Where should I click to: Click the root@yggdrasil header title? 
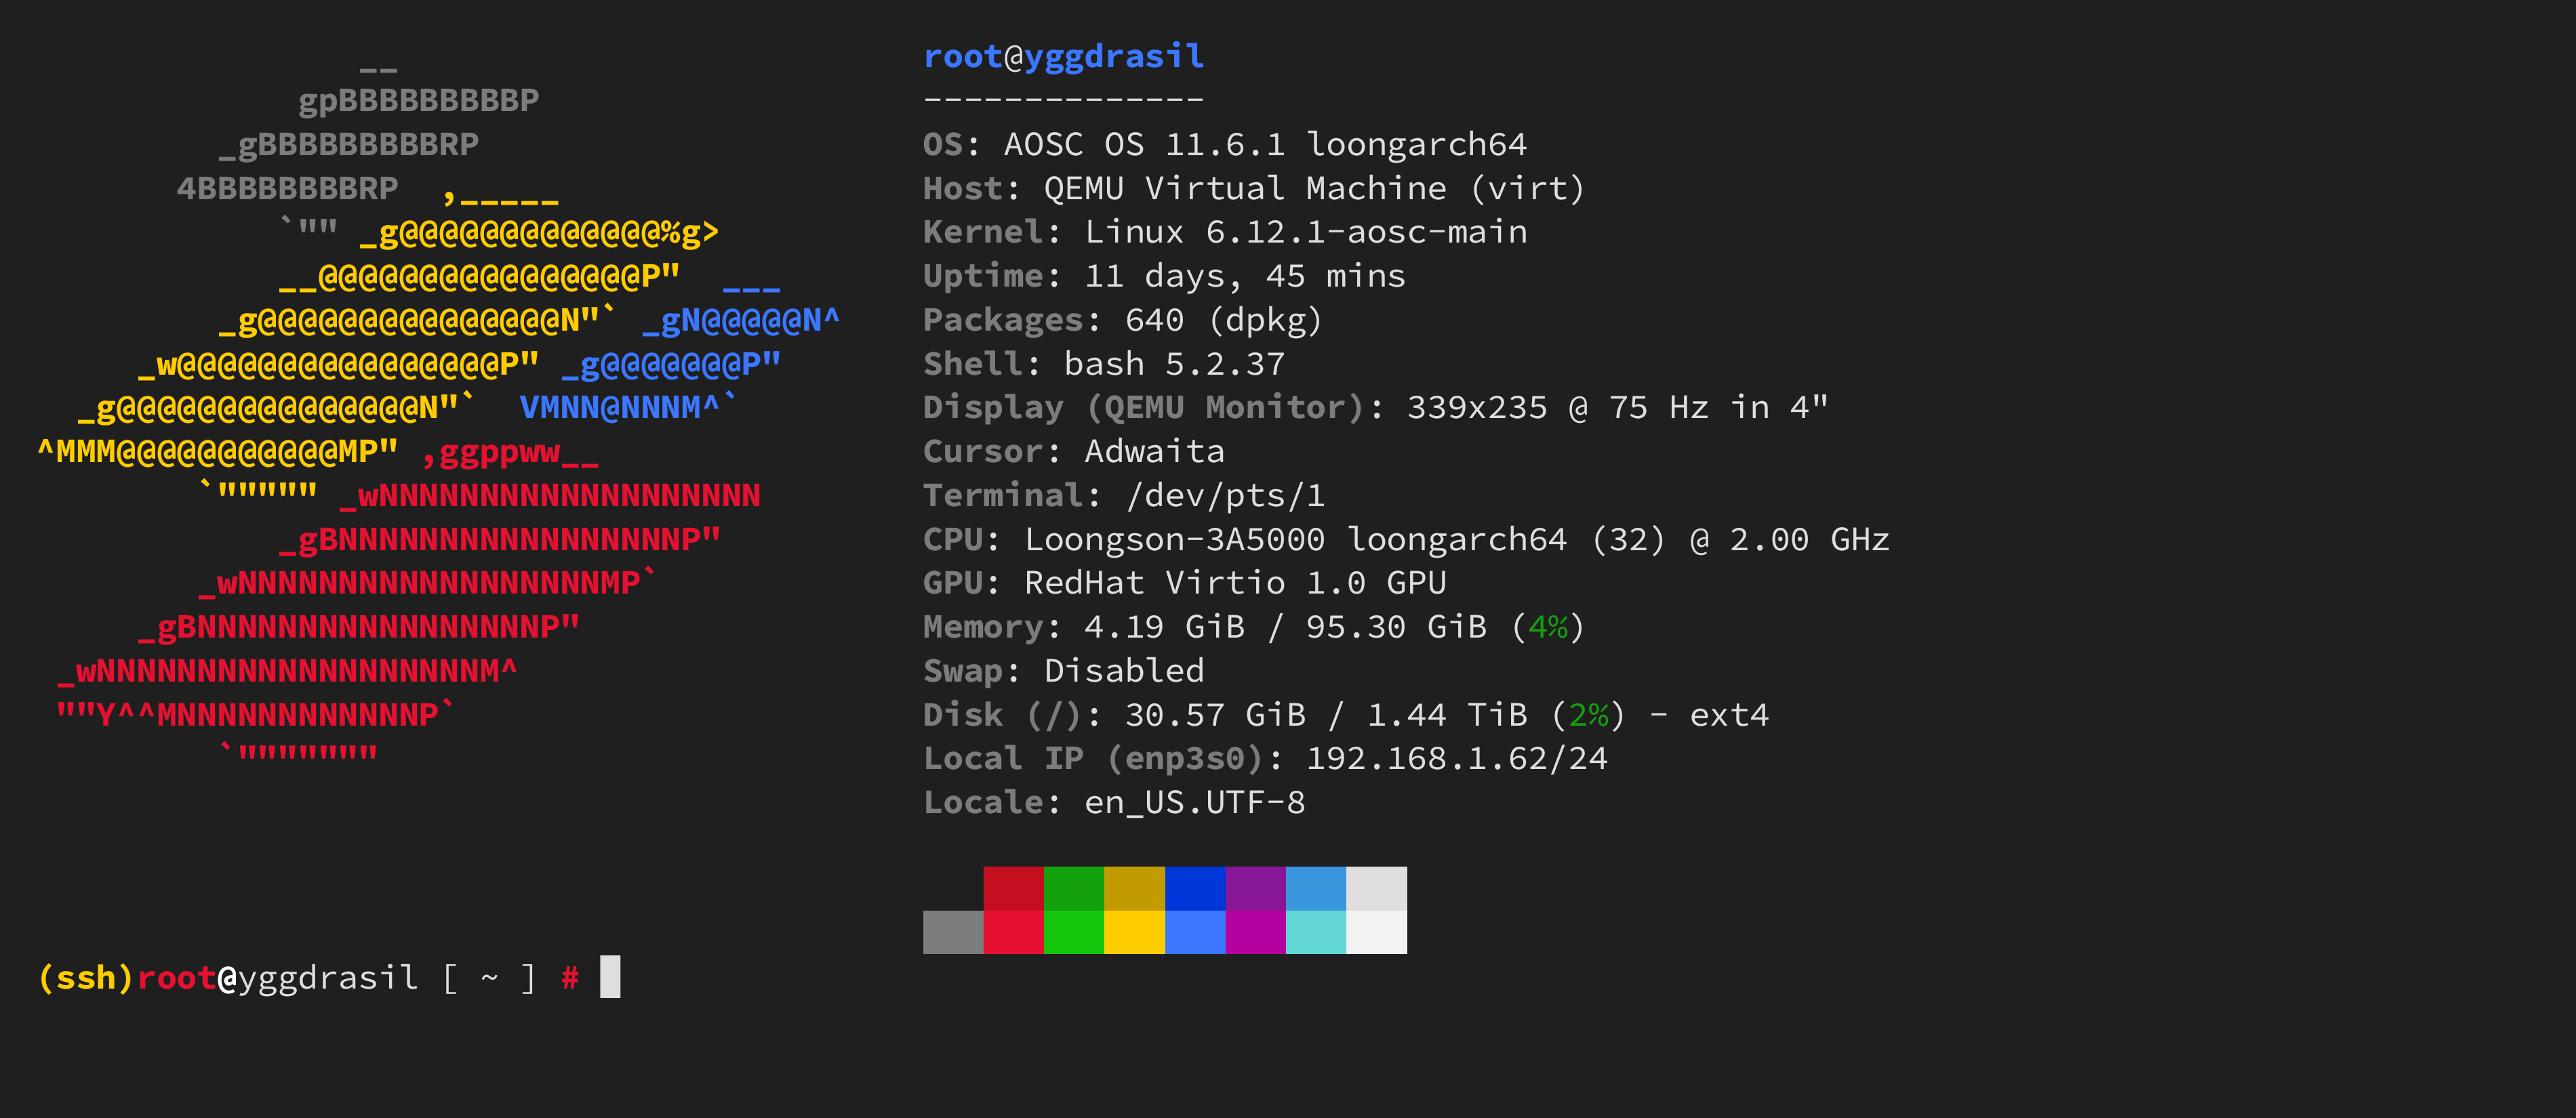[1063, 57]
